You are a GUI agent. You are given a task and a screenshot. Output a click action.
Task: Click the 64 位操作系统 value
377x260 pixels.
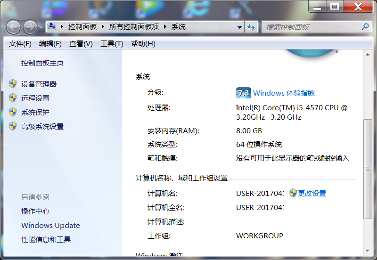coord(259,145)
